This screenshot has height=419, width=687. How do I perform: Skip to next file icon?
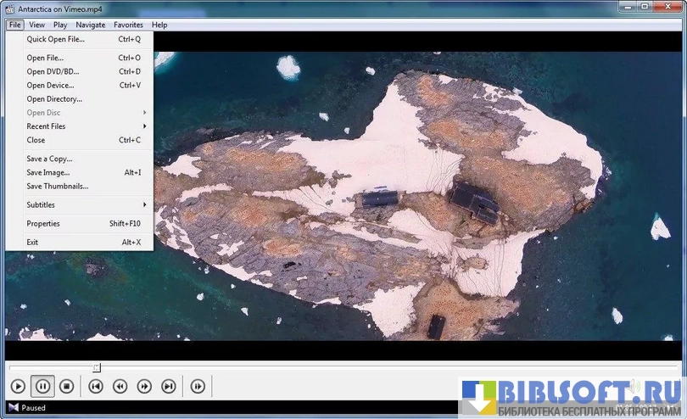tap(169, 387)
